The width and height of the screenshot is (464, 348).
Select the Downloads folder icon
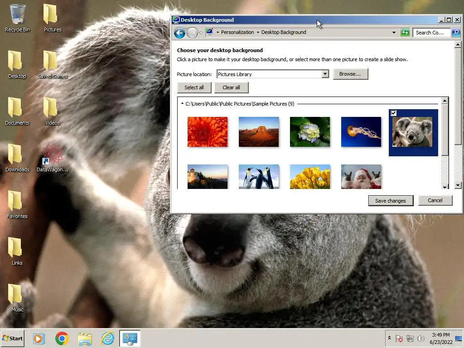click(x=17, y=158)
